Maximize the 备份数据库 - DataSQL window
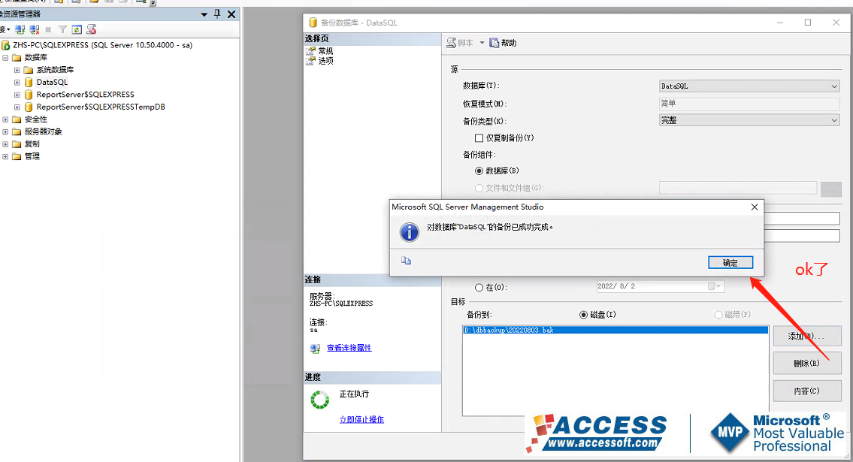The width and height of the screenshot is (853, 462). click(808, 23)
